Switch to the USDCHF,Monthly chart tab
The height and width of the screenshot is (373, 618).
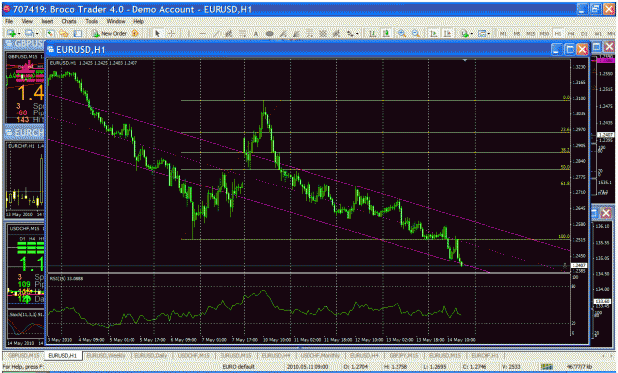[321, 355]
